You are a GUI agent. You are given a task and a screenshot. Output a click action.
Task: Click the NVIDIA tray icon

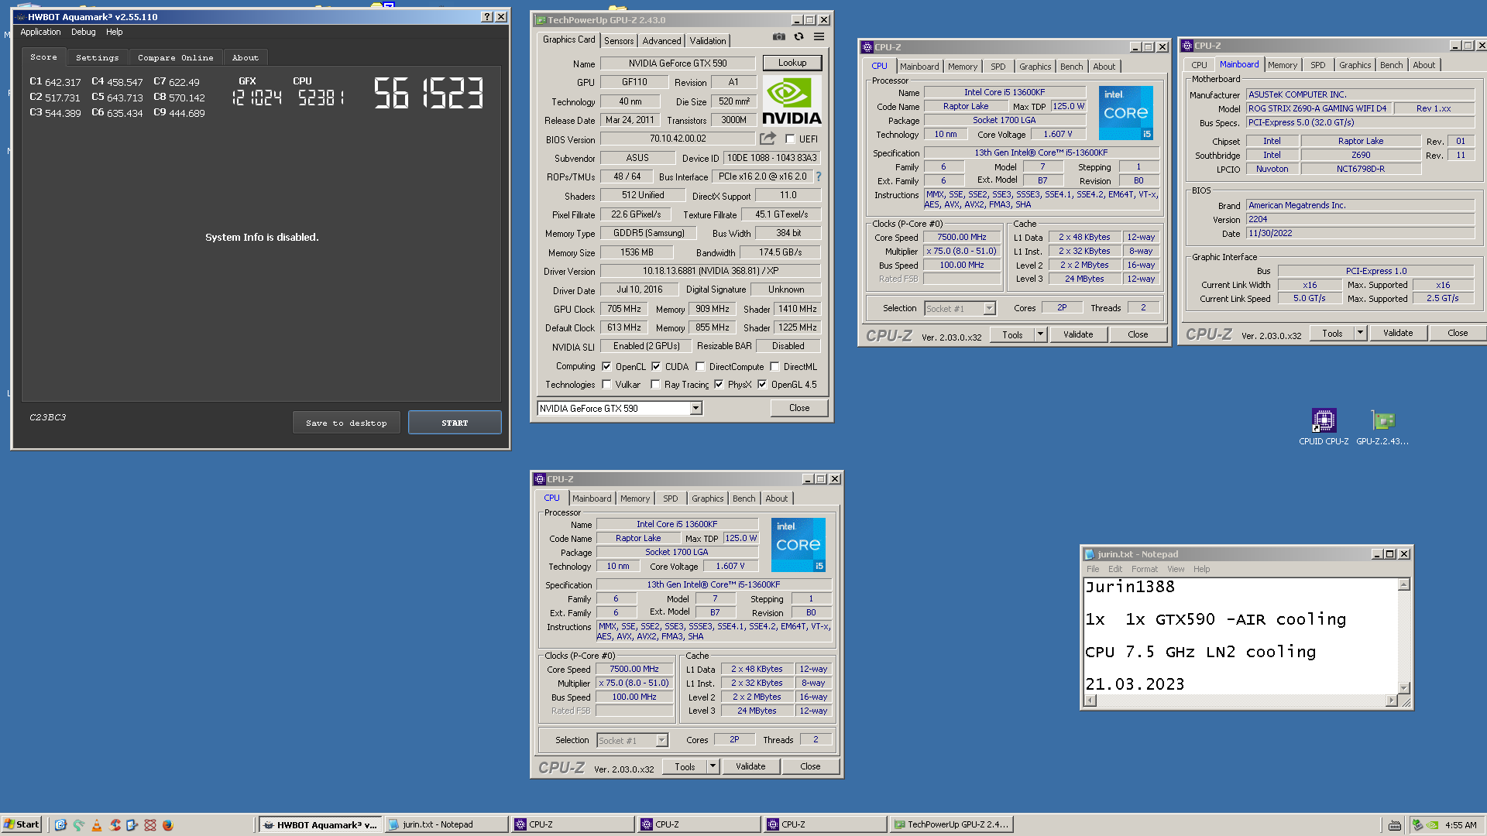[x=1433, y=825]
